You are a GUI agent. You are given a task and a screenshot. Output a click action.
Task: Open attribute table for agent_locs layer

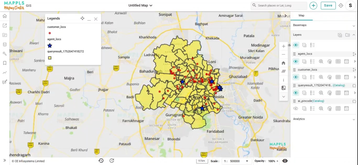pos(338,62)
